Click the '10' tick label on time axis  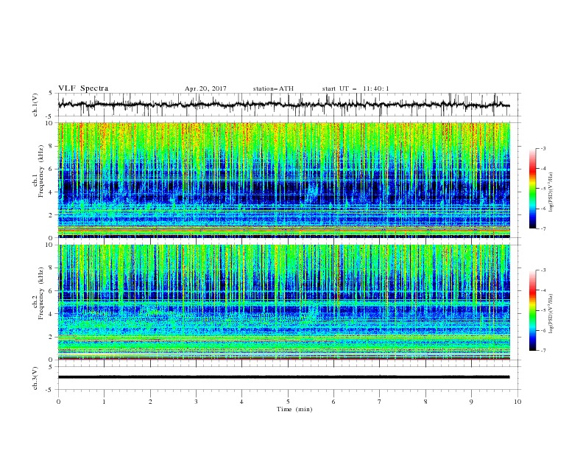tap(517, 402)
